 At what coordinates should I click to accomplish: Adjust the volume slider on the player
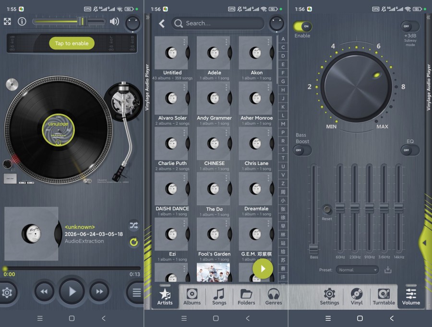[69, 22]
